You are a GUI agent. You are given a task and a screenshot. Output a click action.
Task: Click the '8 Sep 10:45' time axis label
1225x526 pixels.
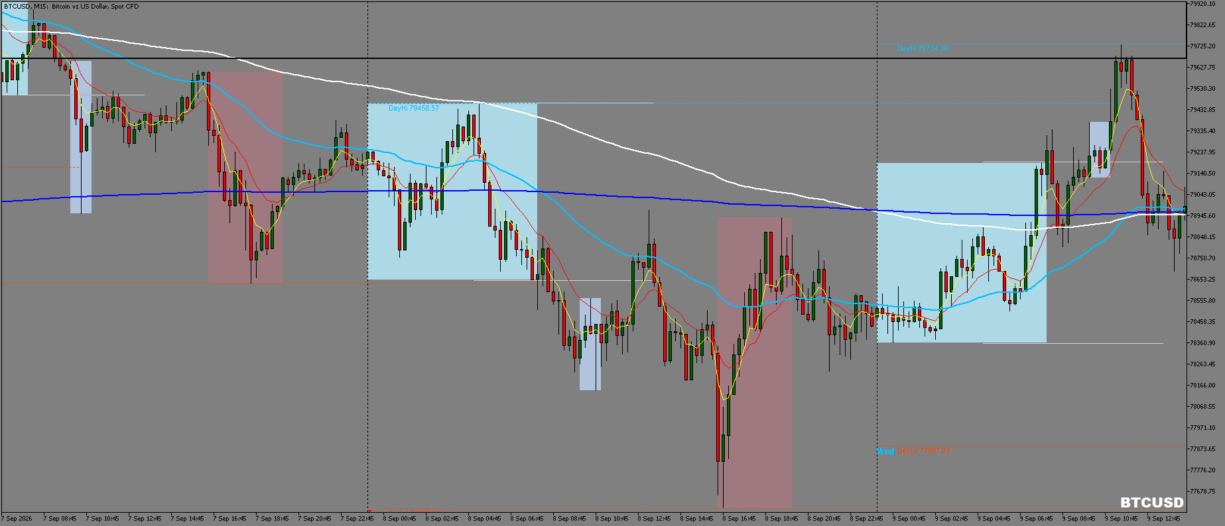pyautogui.click(x=612, y=519)
